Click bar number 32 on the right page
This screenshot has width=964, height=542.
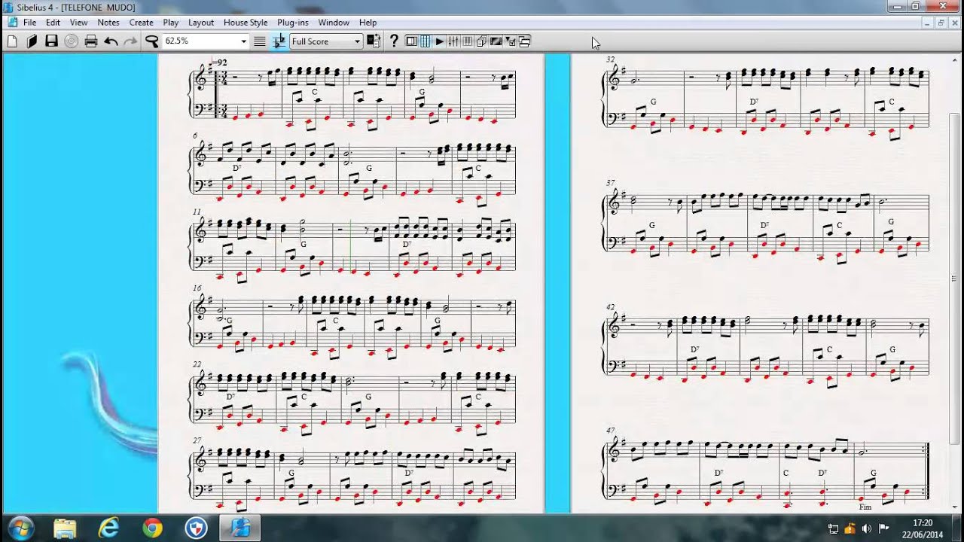(x=610, y=59)
